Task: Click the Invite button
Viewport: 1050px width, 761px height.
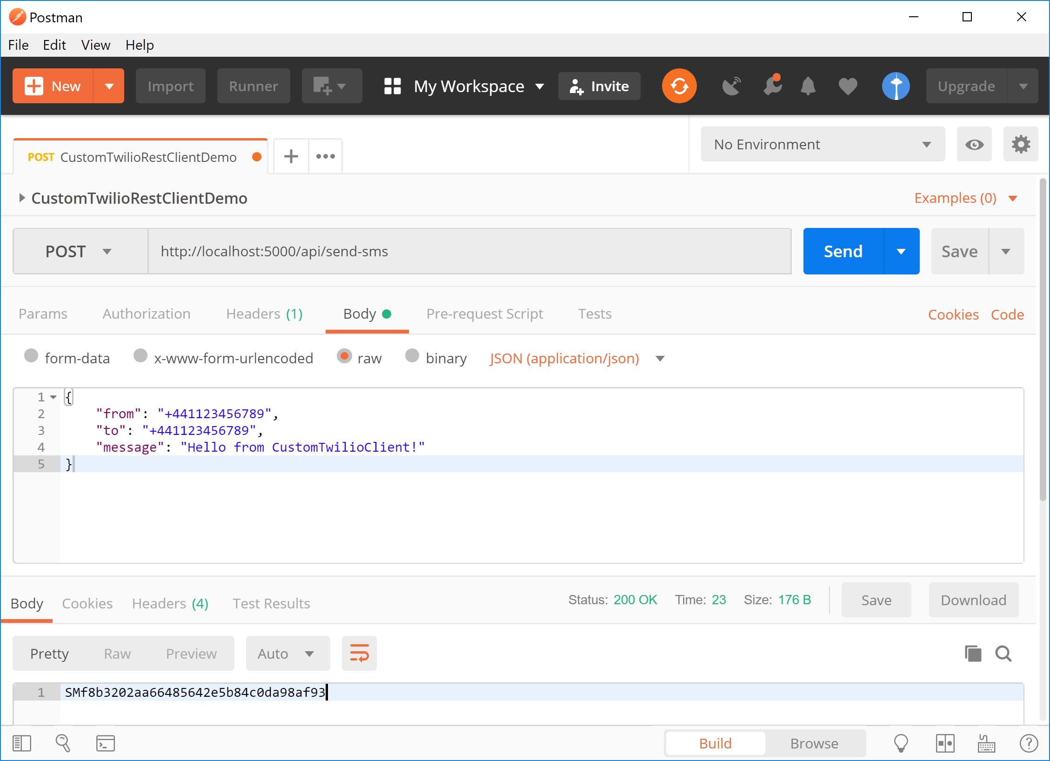Action: click(x=599, y=86)
